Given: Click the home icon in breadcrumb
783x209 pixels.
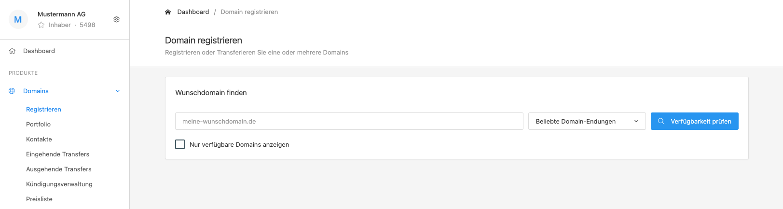Looking at the screenshot, I should coord(168,12).
